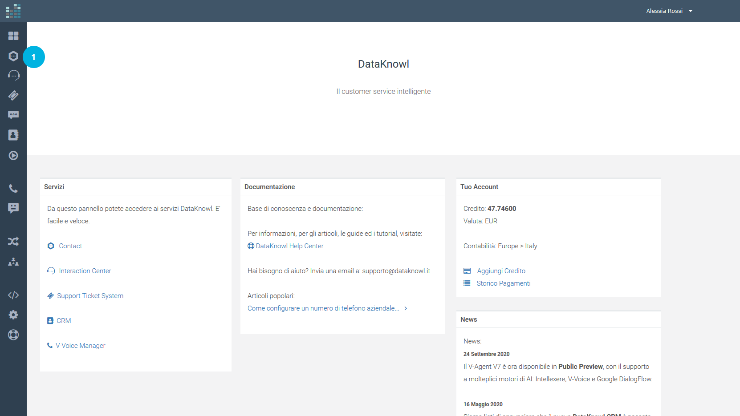The image size is (740, 416).
Task: Open the Alessia Rossi account menu
Action: (x=669, y=11)
